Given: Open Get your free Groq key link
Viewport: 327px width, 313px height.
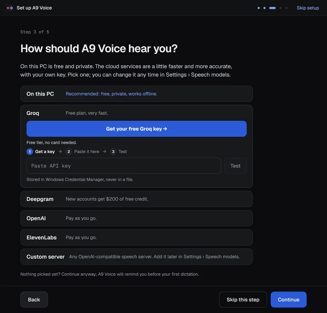Looking at the screenshot, I should (137, 129).
